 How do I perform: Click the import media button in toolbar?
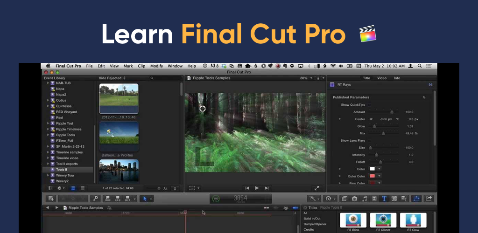pyautogui.click(x=51, y=199)
